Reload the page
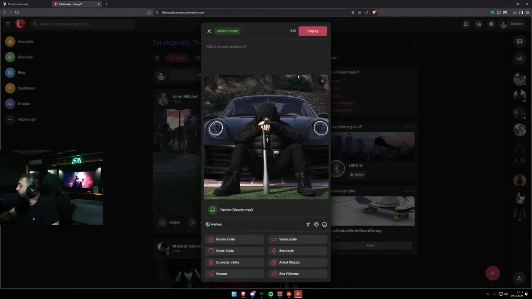 pyautogui.click(x=17, y=12)
